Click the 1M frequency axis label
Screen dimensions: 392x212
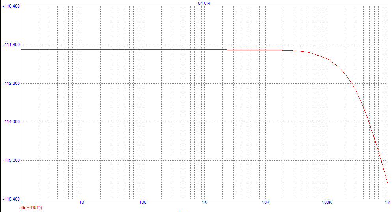coord(388,202)
